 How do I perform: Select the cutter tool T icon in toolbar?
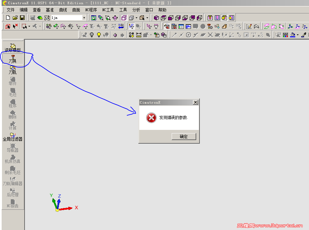pyautogui.click(x=210, y=26)
